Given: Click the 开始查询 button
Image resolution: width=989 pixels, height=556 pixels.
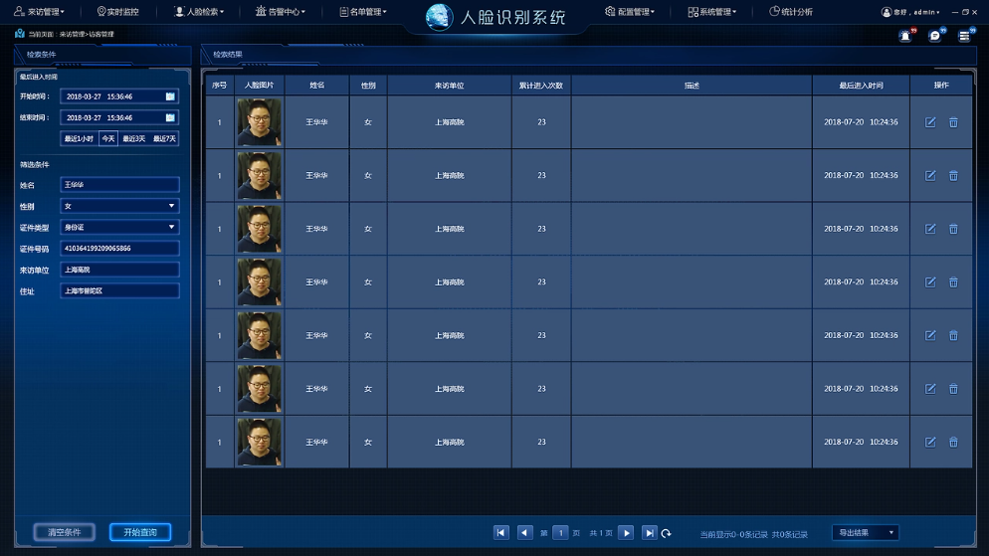Looking at the screenshot, I should pyautogui.click(x=140, y=532).
